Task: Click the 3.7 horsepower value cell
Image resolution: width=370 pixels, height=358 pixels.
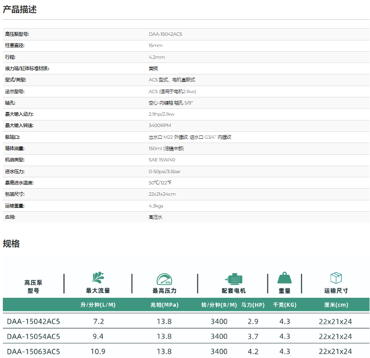Action: coord(252,336)
